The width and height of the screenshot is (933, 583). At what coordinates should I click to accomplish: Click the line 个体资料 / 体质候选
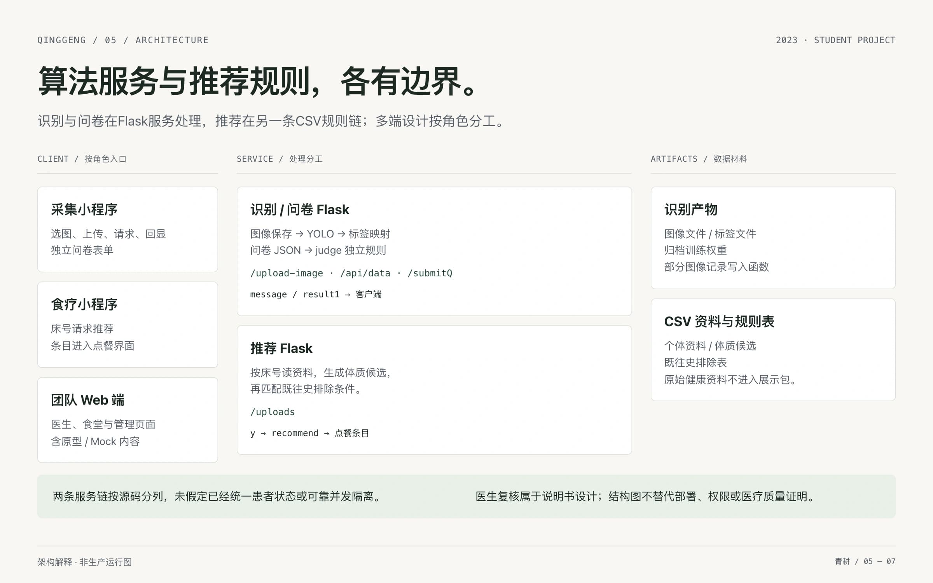pos(710,346)
